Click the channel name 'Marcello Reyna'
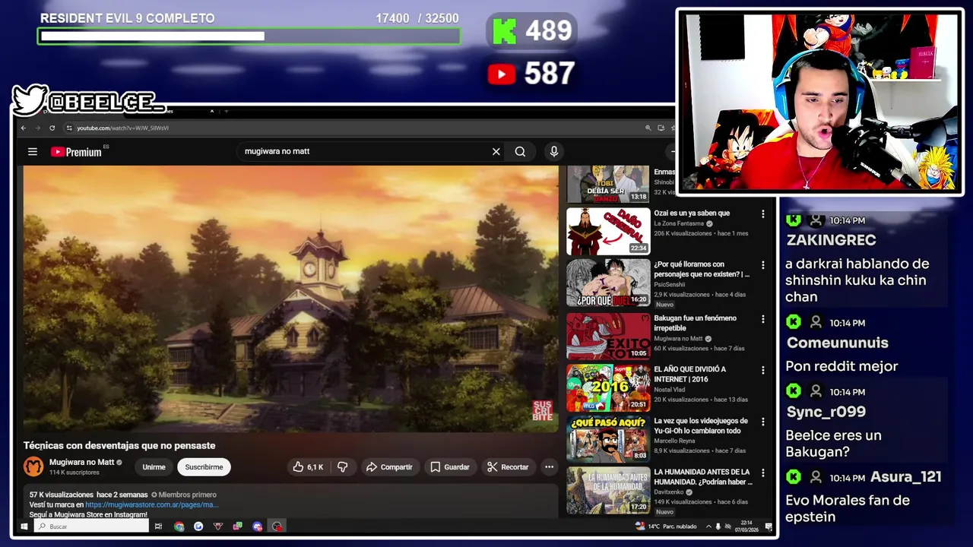Image resolution: width=973 pixels, height=547 pixels. pos(674,441)
